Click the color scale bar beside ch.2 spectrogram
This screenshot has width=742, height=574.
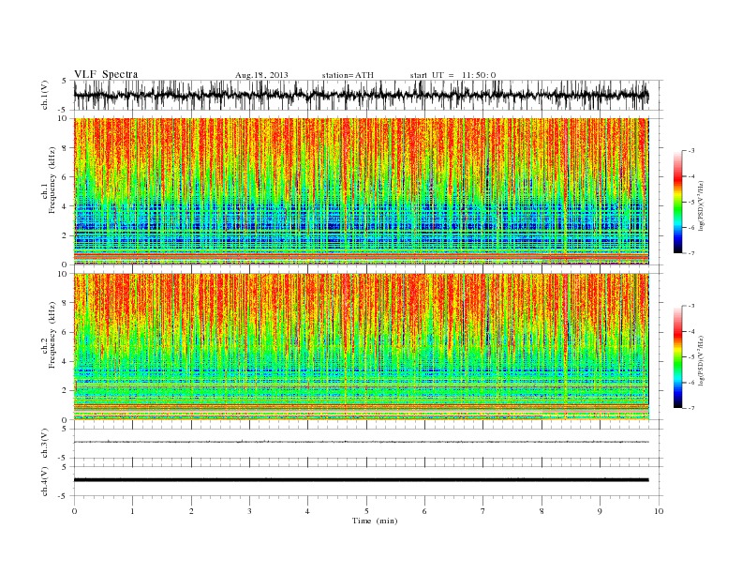677,356
